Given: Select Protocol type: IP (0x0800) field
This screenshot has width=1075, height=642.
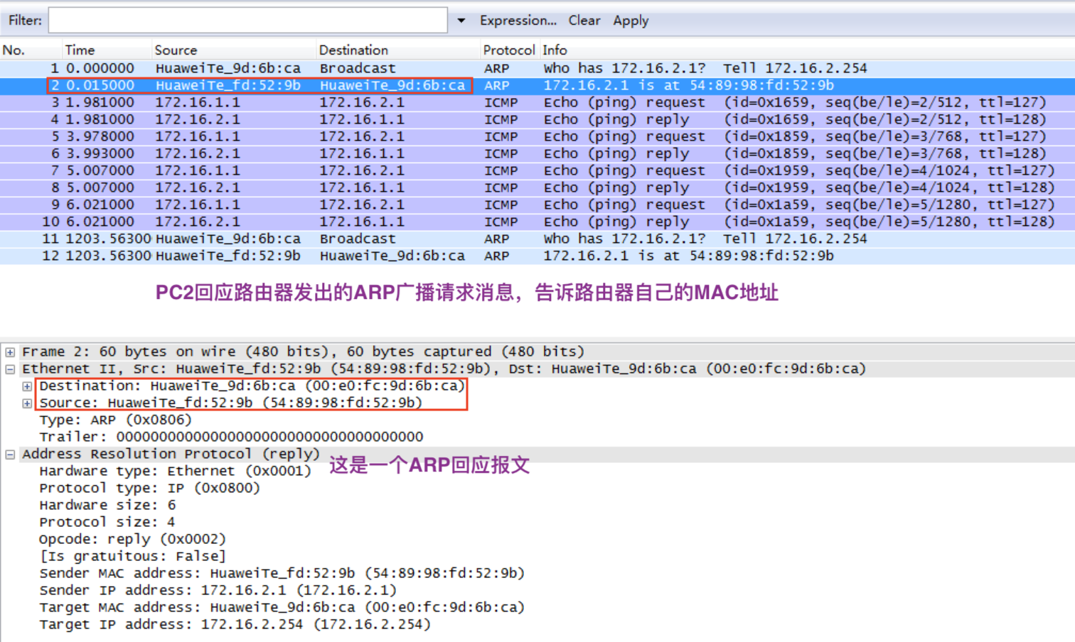Looking at the screenshot, I should pyautogui.click(x=149, y=488).
